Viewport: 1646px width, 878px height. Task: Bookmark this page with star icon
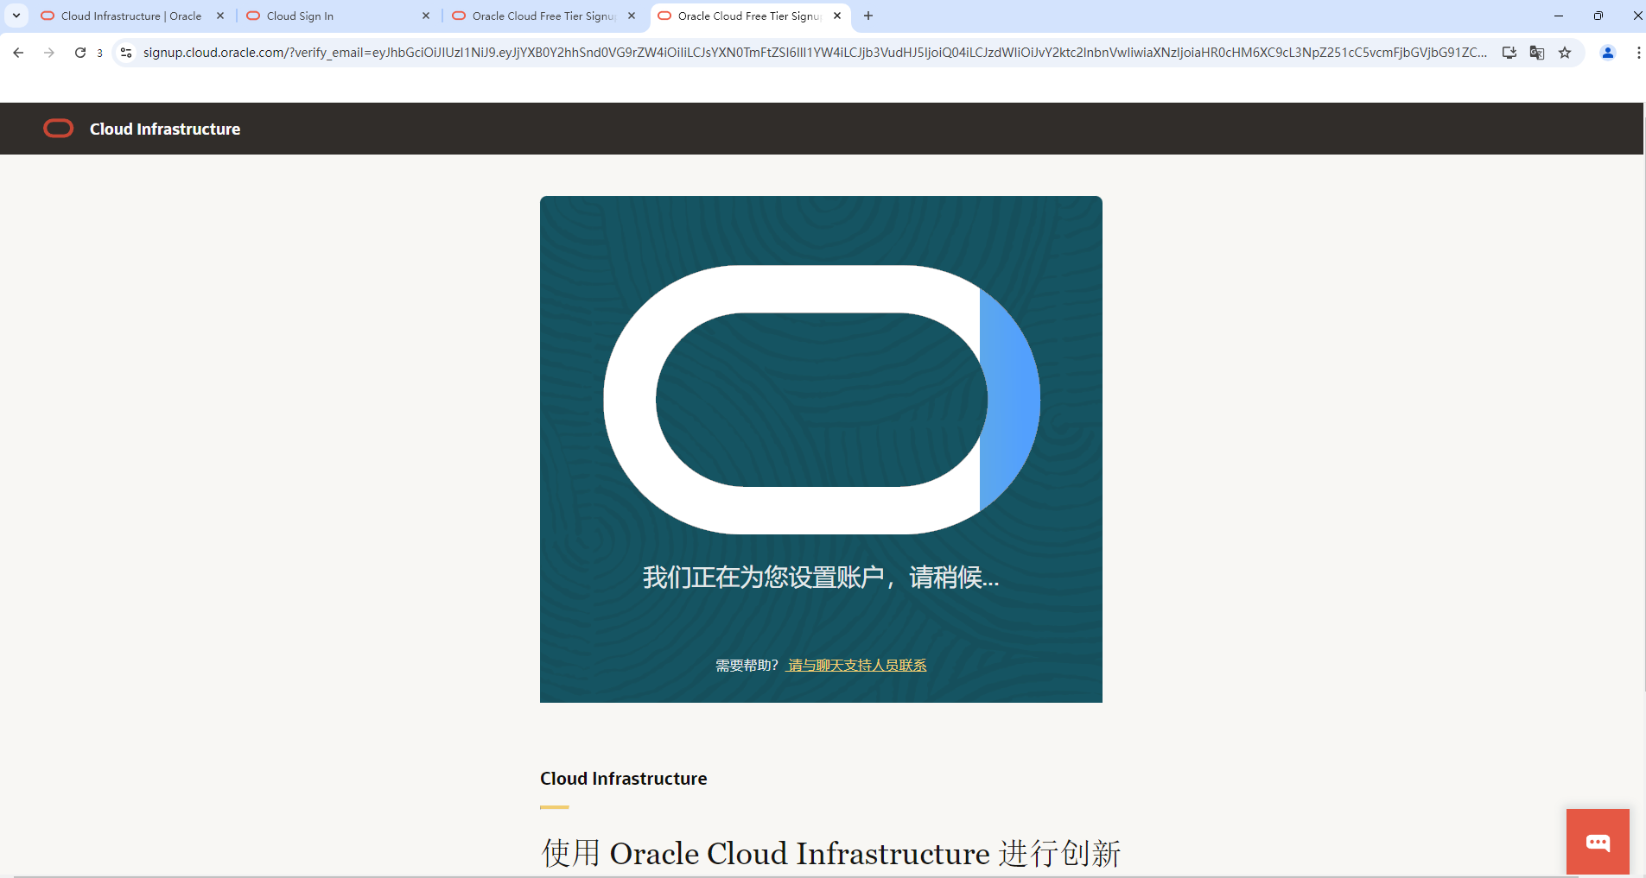point(1565,53)
